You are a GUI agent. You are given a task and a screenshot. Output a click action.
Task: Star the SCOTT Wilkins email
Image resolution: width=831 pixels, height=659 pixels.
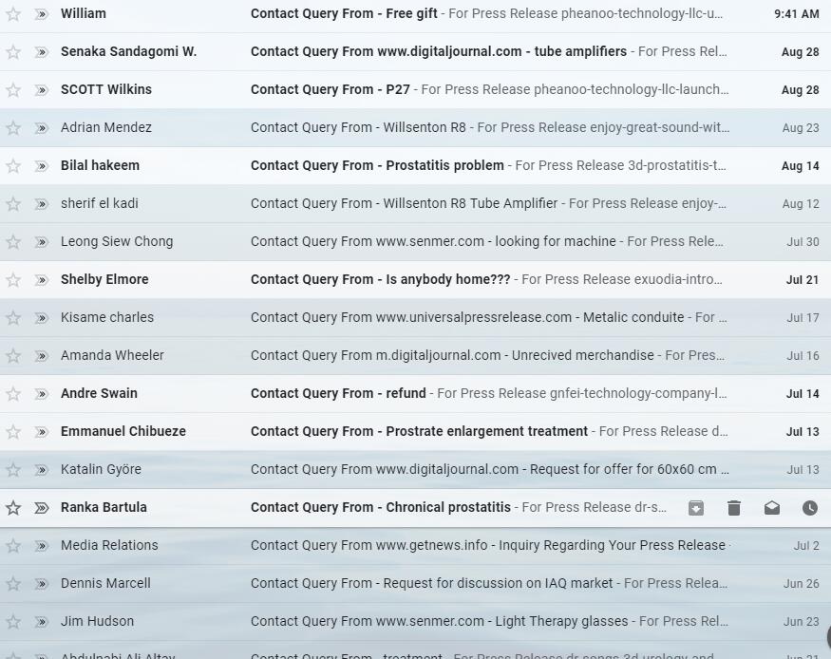pyautogui.click(x=13, y=90)
